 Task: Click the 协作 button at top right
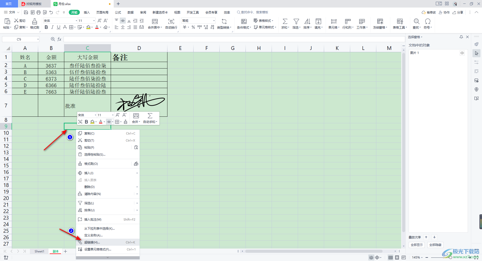(444, 12)
